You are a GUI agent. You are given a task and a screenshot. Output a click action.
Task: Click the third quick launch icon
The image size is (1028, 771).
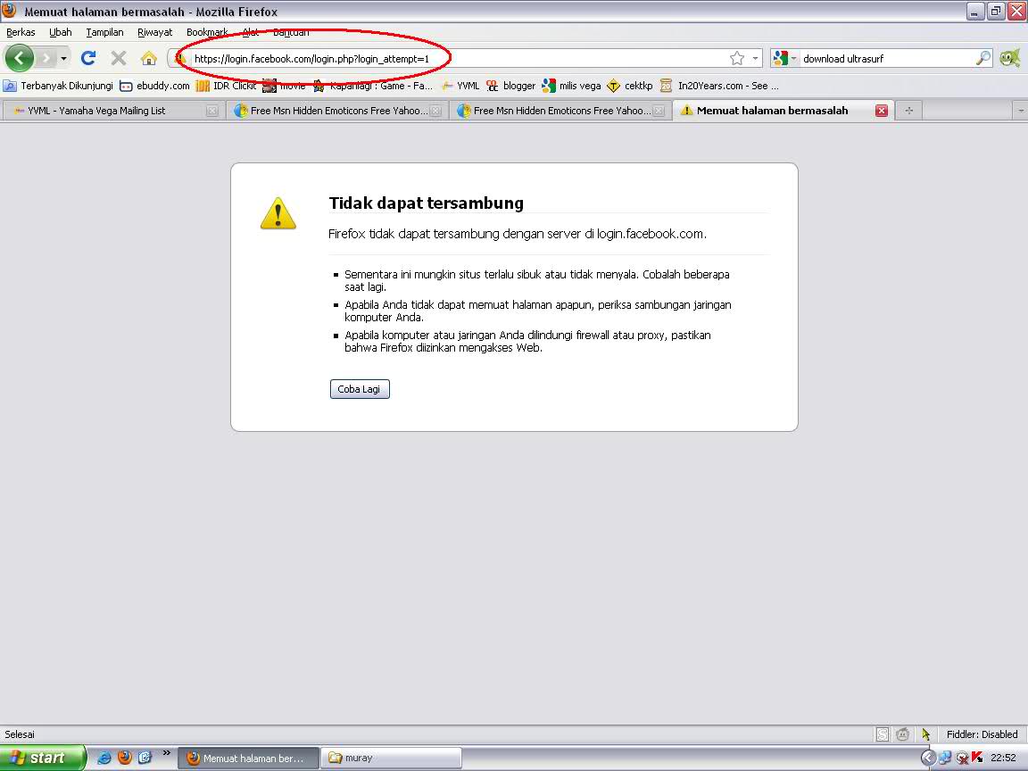click(145, 758)
